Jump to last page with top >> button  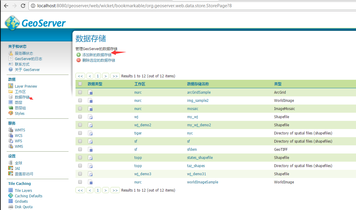(x=115, y=76)
